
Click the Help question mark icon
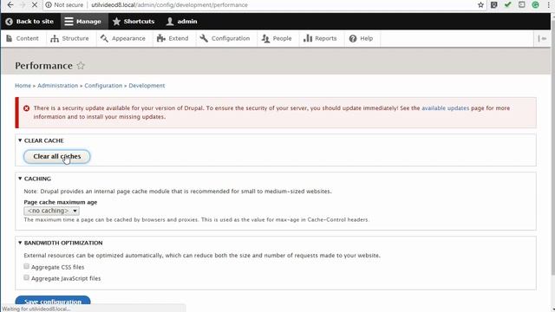point(353,38)
